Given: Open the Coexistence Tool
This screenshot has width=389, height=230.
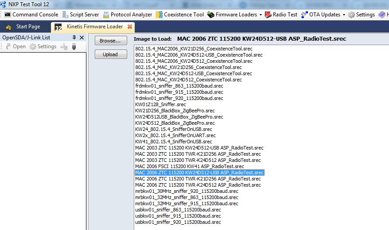Looking at the screenshot, I should [179, 15].
